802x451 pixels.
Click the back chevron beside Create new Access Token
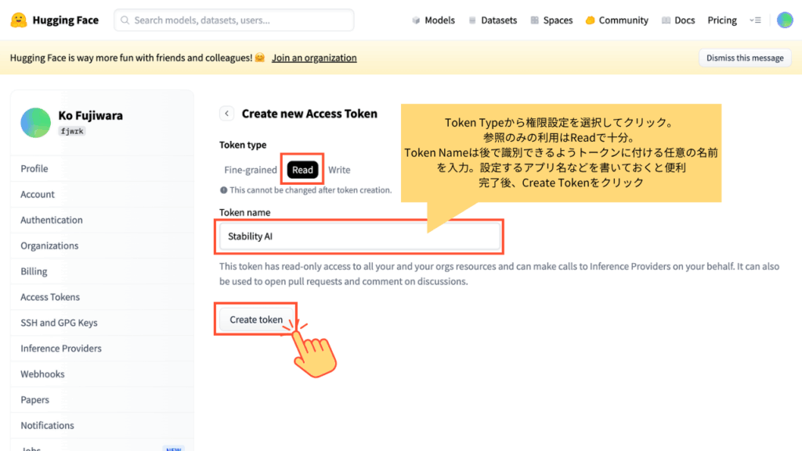pos(226,114)
